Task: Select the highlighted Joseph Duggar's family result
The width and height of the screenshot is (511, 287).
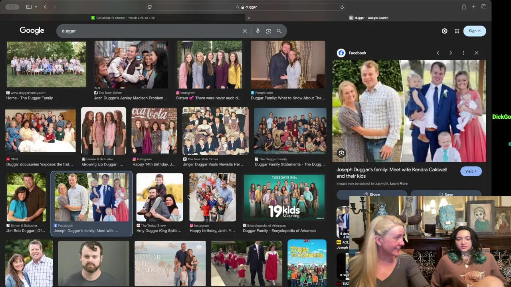Action: click(91, 203)
